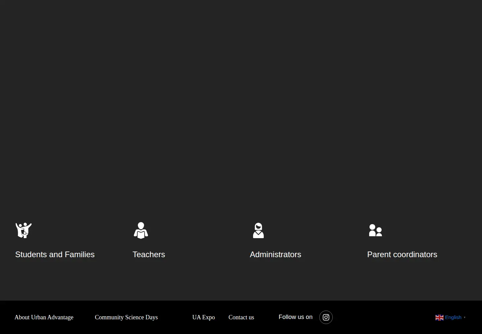Click the Follow us on text
482x334 pixels.
point(296,317)
